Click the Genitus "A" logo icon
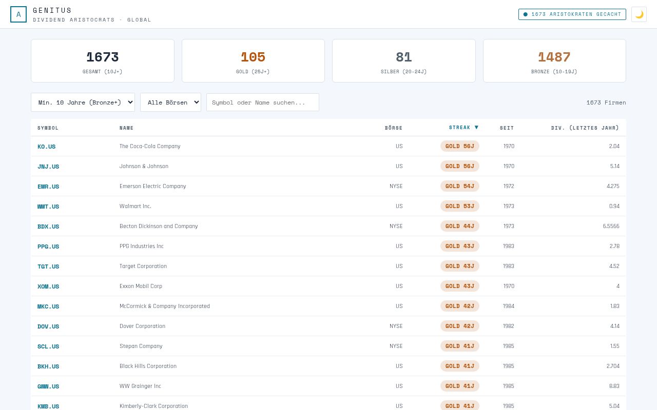The image size is (657, 410). (18, 14)
